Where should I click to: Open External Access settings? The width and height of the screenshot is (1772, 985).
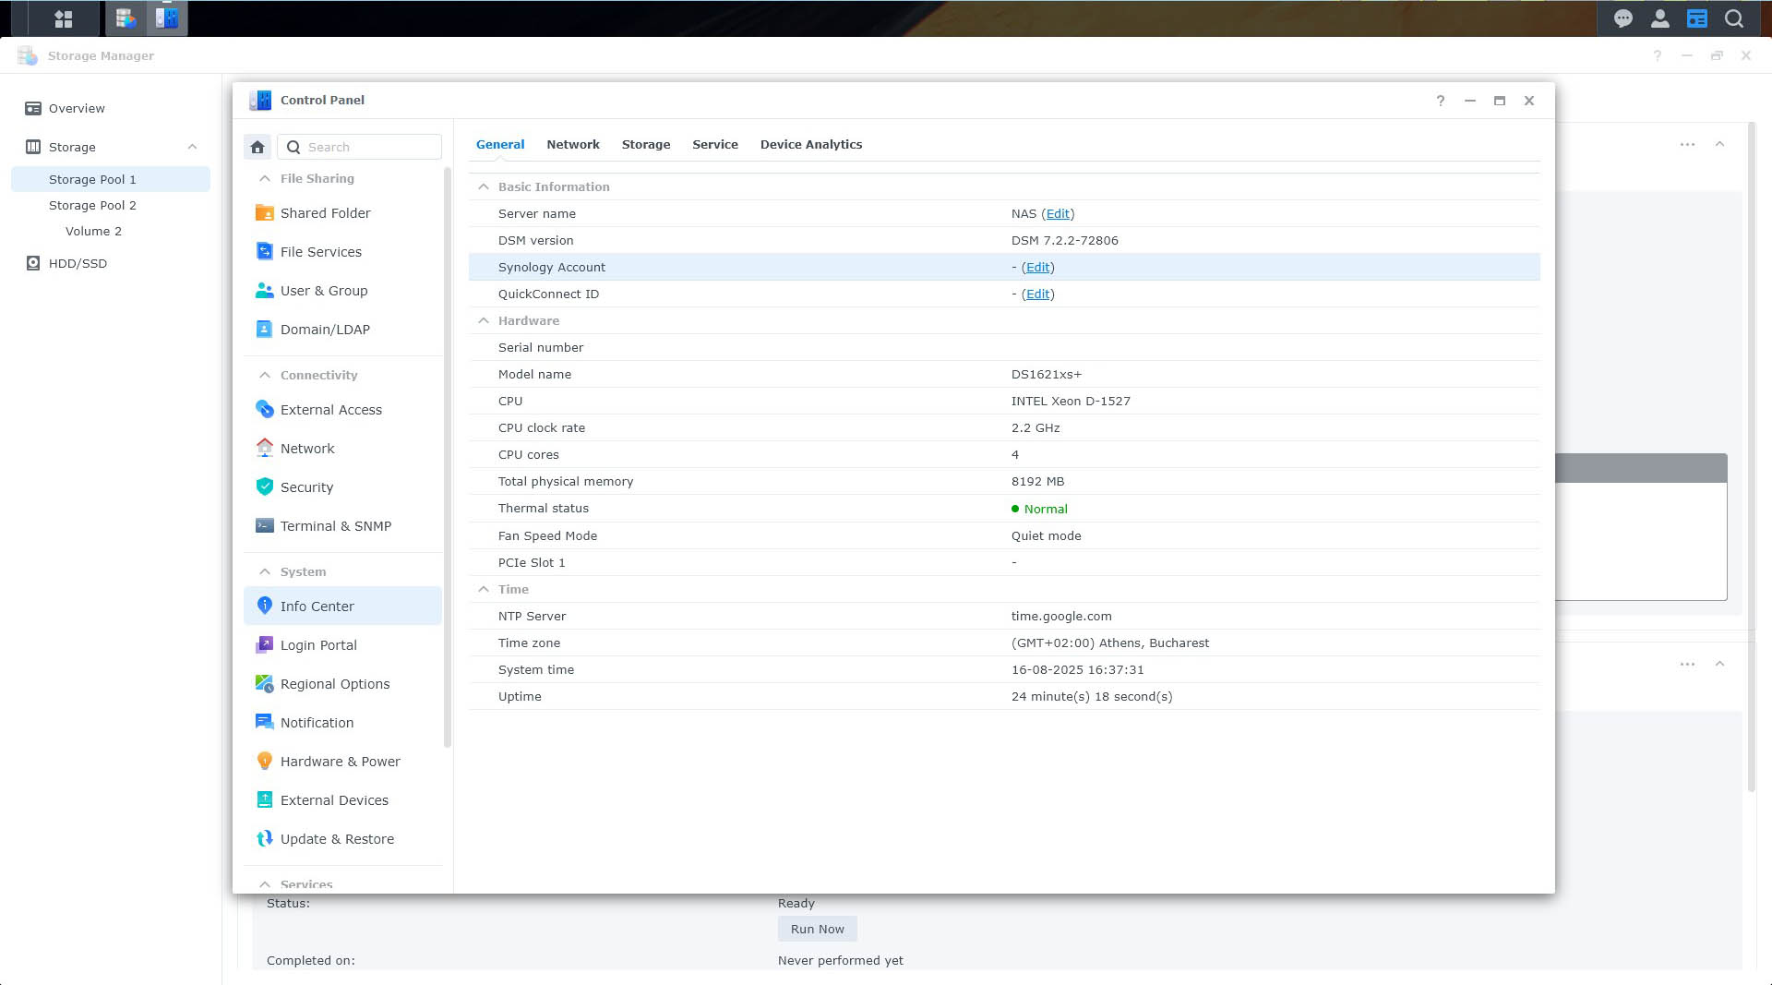tap(342, 410)
